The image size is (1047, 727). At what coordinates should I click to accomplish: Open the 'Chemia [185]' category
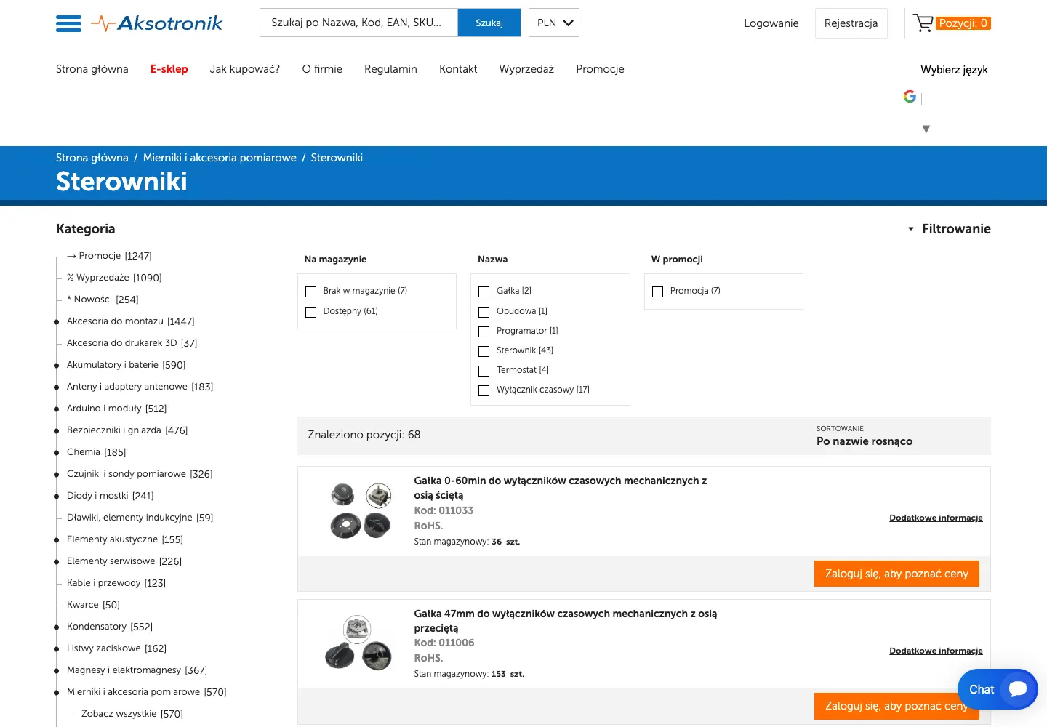tap(97, 452)
